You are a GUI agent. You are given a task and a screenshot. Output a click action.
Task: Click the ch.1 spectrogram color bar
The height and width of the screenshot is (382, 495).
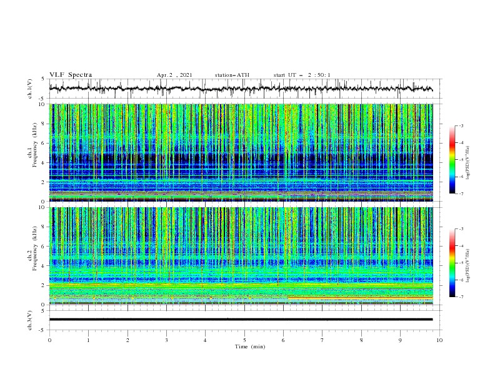point(452,159)
